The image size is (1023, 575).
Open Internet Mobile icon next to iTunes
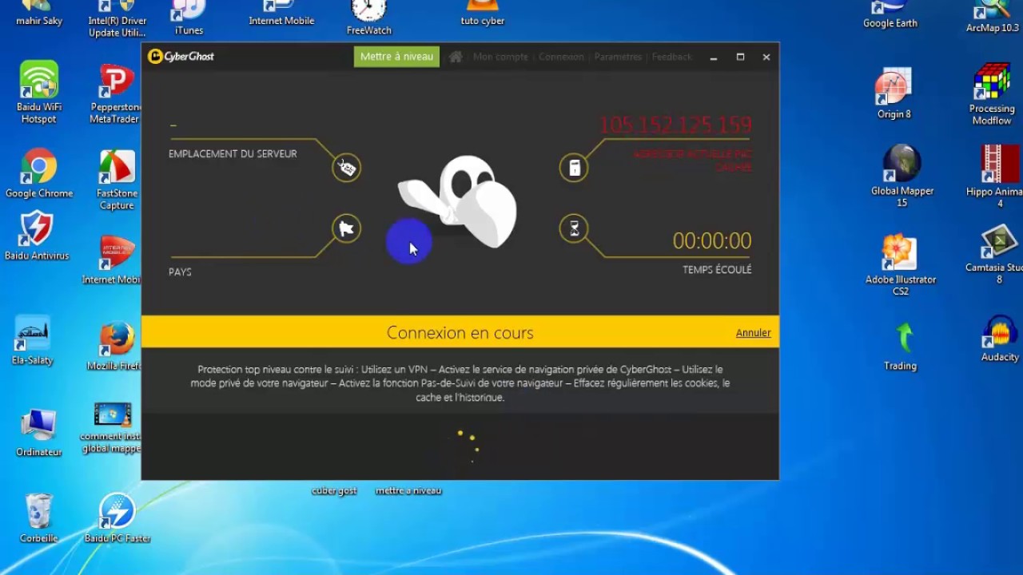(x=281, y=14)
